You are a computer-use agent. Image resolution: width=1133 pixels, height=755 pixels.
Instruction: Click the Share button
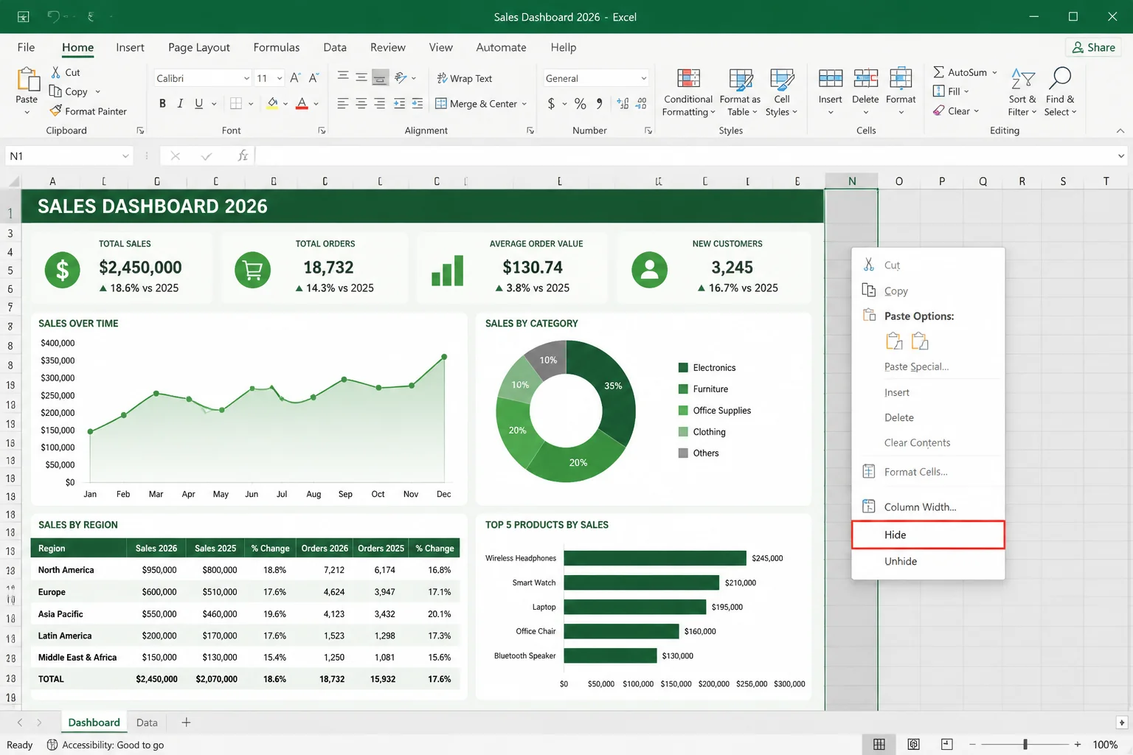pyautogui.click(x=1093, y=47)
